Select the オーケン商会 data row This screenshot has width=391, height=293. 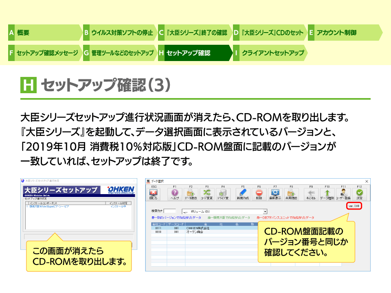[x=204, y=232]
